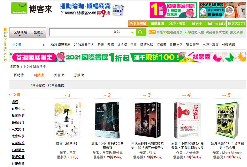Switch to the 7日暢銷榜 tab
This screenshot has height=167, width=247.
coord(38,86)
